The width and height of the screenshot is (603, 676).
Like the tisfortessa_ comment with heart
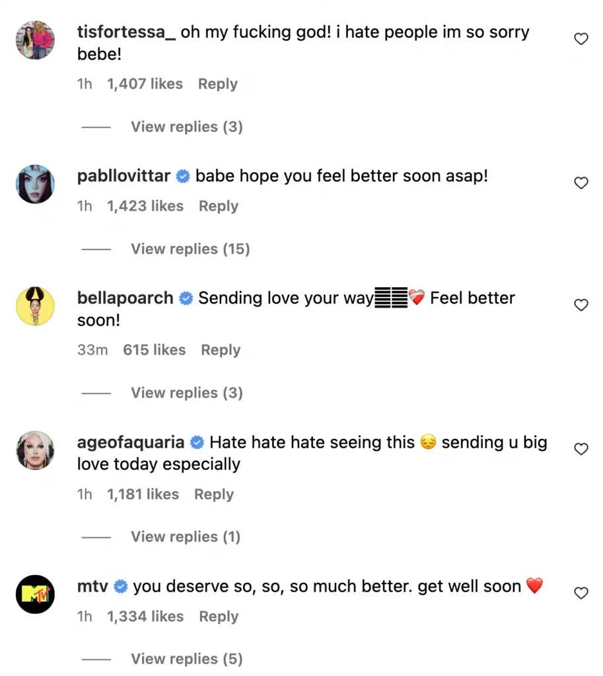(x=581, y=39)
